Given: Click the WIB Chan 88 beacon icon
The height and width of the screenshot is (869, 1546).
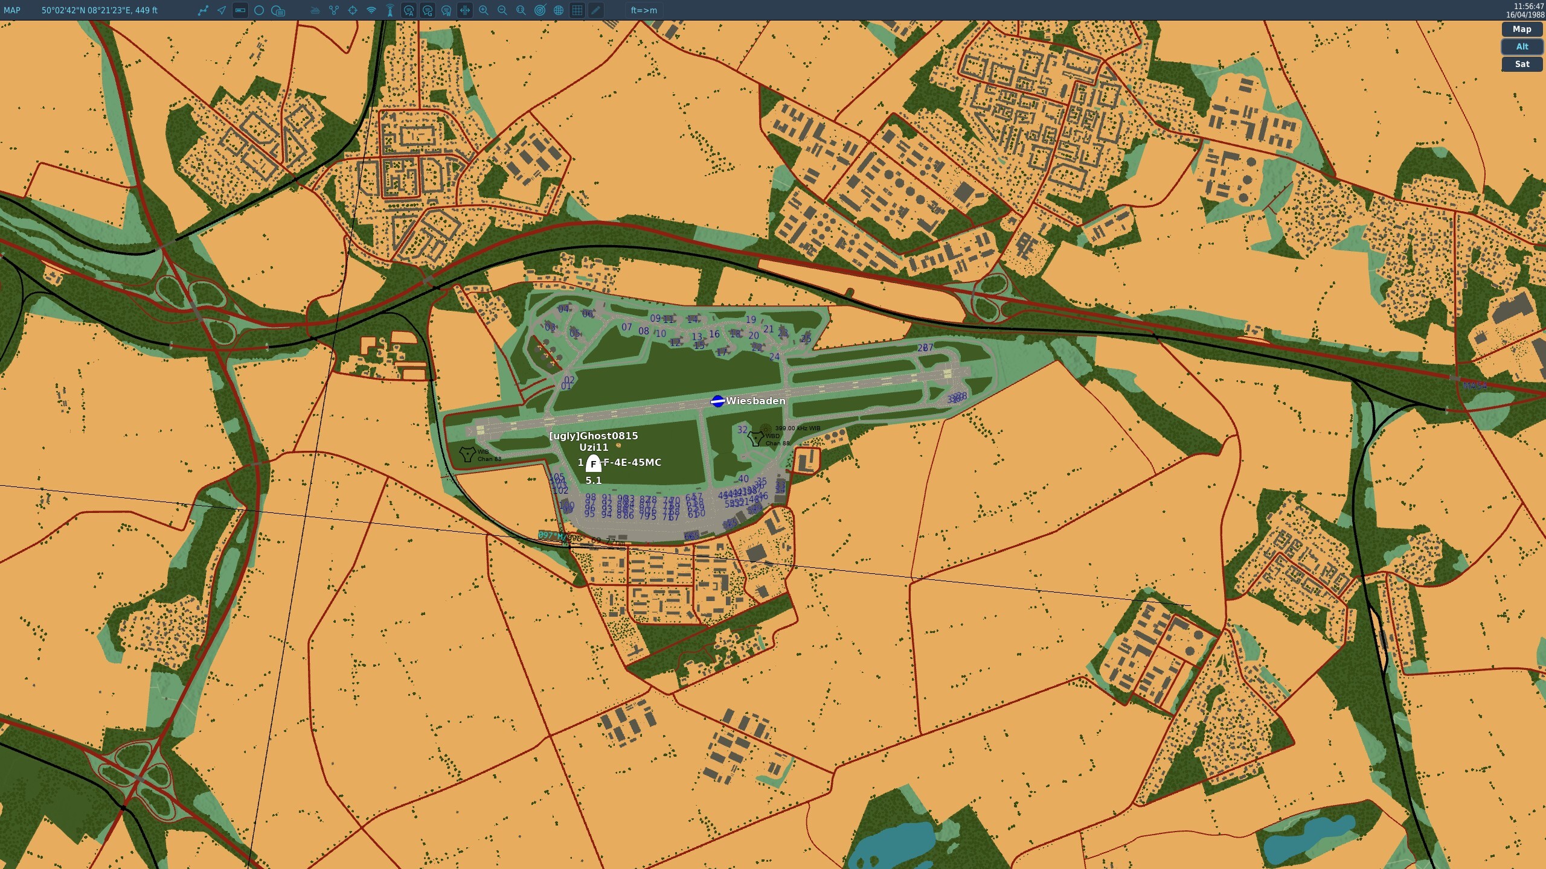Looking at the screenshot, I should tap(467, 454).
